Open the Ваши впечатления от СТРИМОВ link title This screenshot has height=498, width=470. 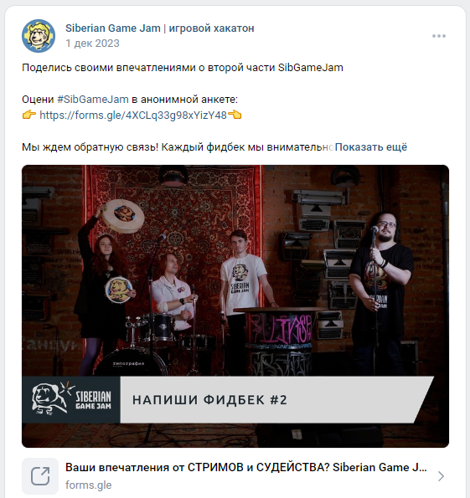(245, 467)
